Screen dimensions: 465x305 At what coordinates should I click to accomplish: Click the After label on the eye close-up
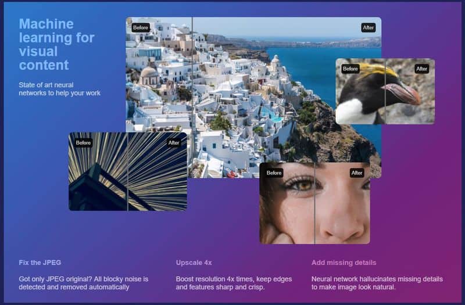(x=356, y=173)
